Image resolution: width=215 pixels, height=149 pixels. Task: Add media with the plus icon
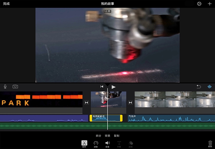210,4
